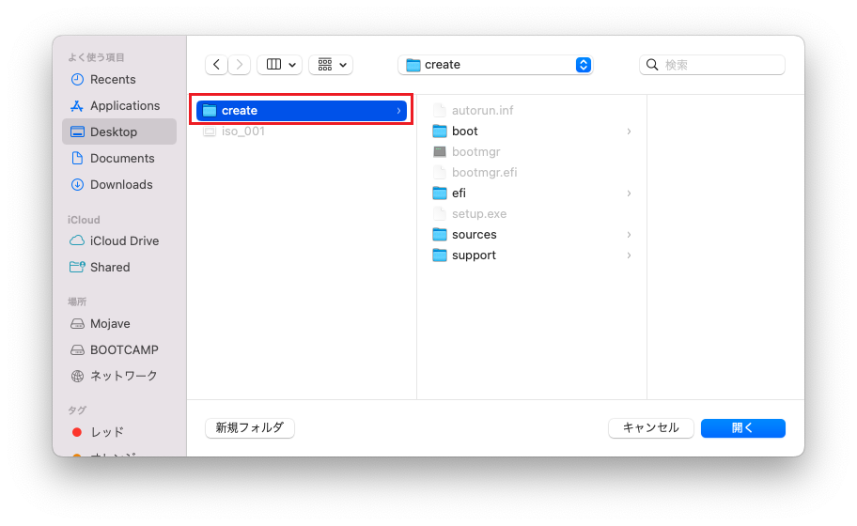Click the Applications icon in sidebar
Image resolution: width=857 pixels, height=526 pixels.
click(77, 105)
